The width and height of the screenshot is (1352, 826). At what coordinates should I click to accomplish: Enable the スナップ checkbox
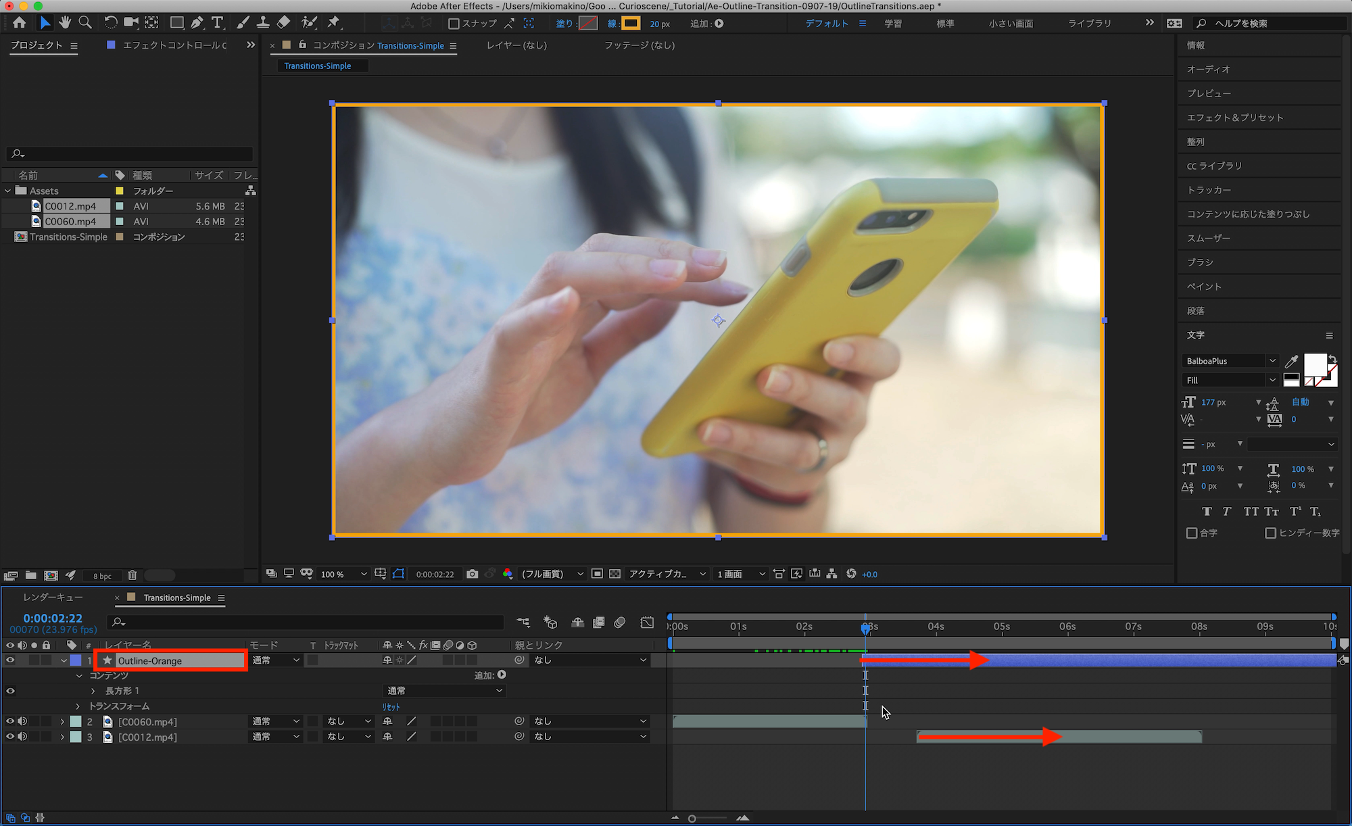(x=454, y=24)
